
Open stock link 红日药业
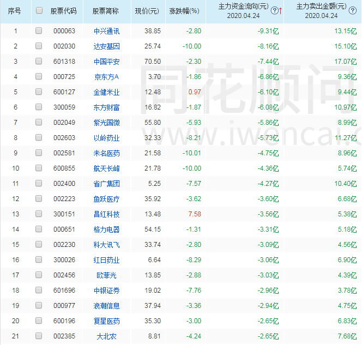(x=107, y=260)
